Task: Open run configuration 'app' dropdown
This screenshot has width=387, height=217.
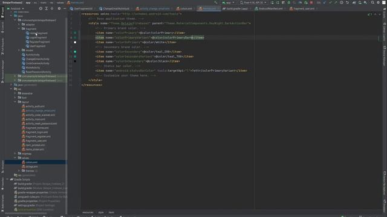Action: tap(228, 2)
